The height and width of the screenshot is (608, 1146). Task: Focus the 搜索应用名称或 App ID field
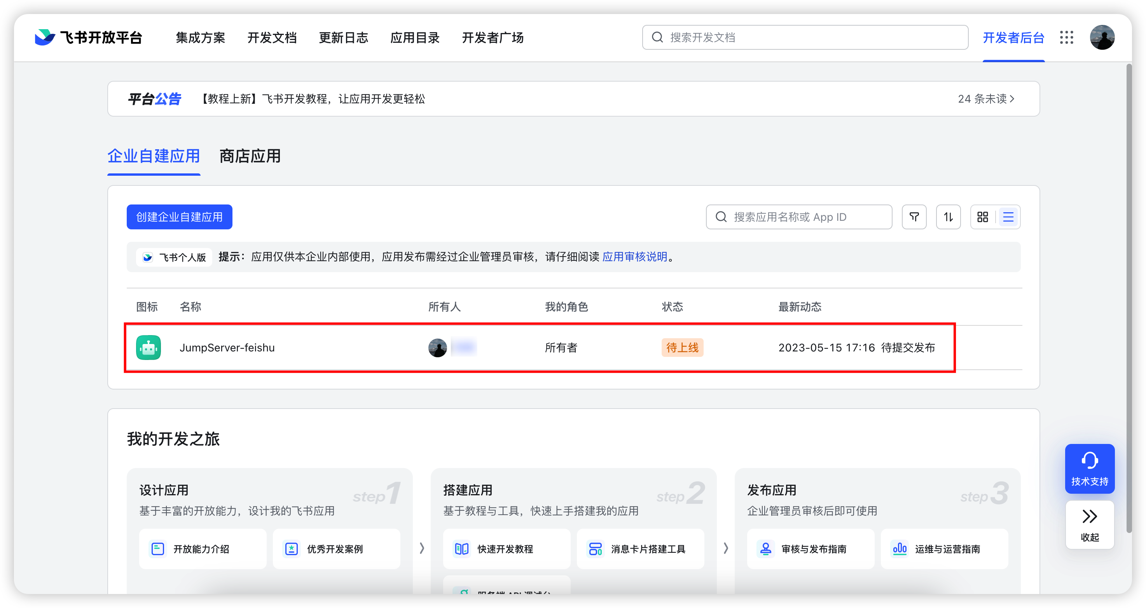[x=799, y=217]
